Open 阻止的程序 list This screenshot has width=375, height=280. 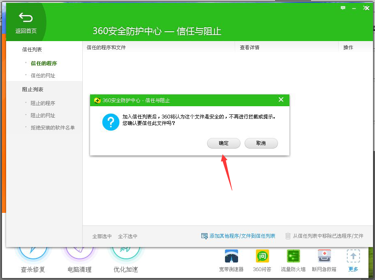click(43, 103)
